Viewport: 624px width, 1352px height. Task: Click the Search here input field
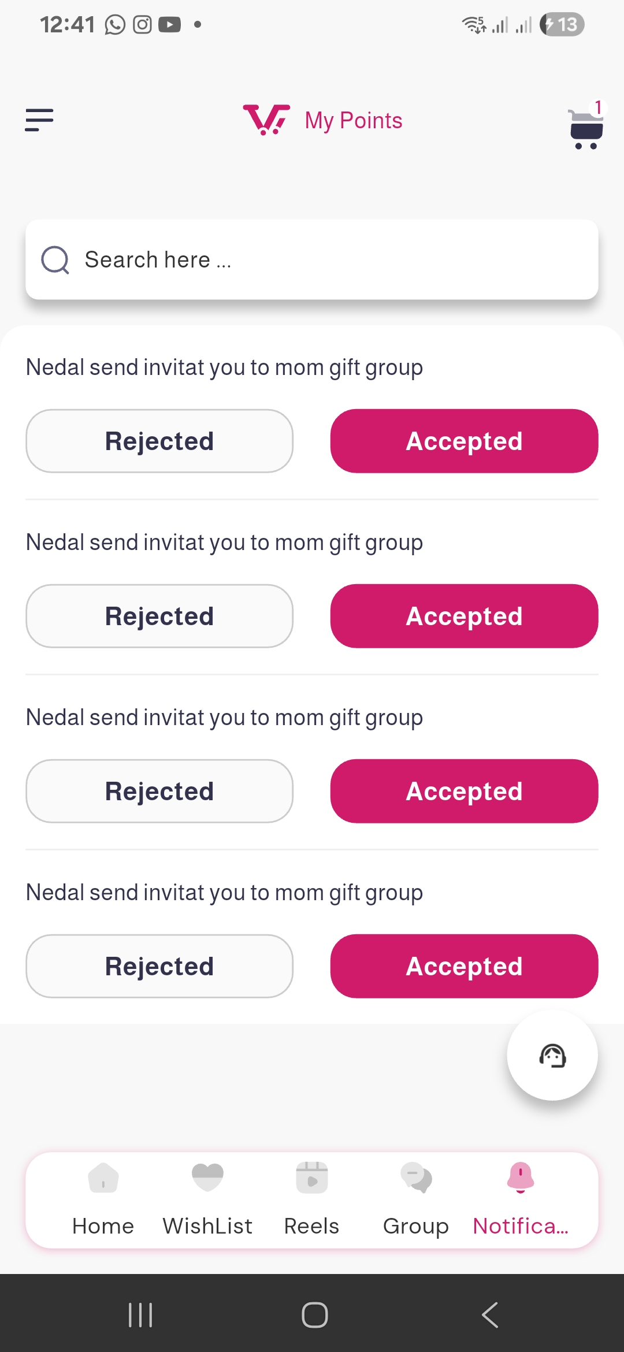(x=312, y=259)
